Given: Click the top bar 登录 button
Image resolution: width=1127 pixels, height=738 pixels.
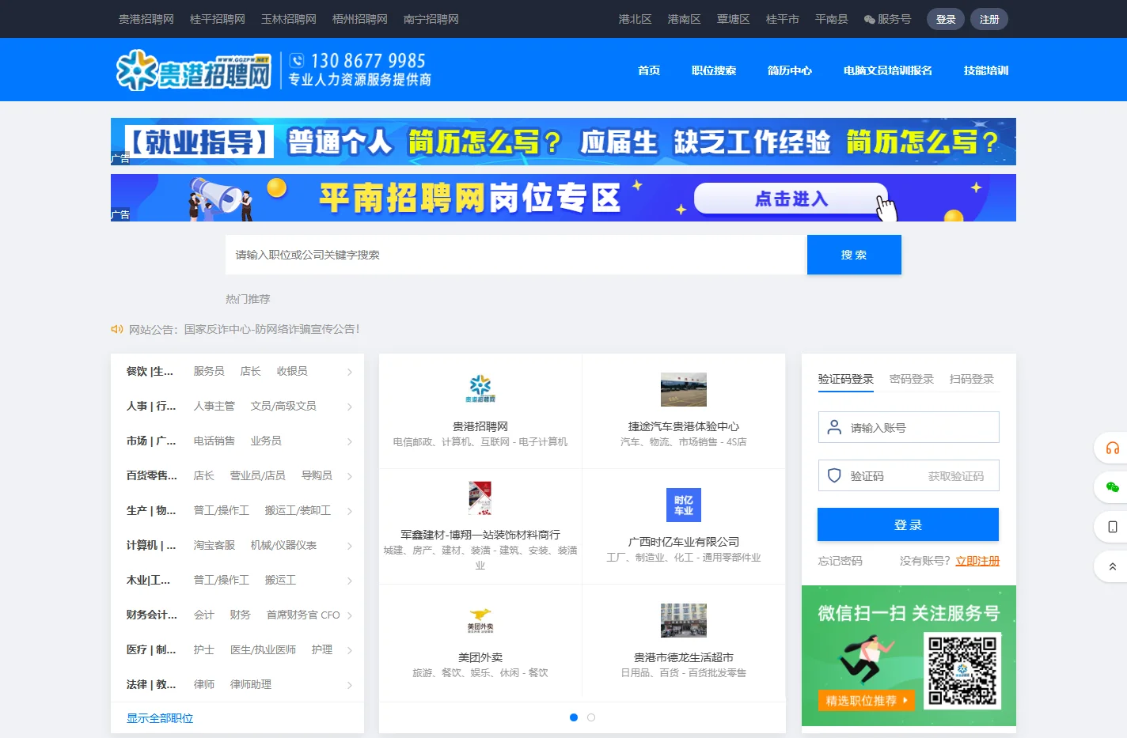Looking at the screenshot, I should point(946,19).
